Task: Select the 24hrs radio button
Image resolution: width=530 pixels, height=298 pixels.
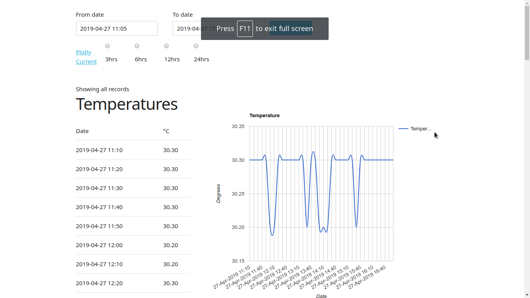Action: click(x=196, y=46)
